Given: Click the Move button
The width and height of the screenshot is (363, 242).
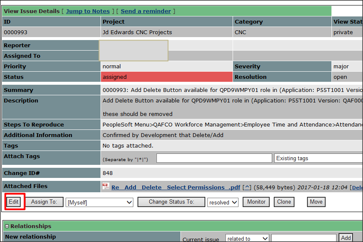Looking at the screenshot, I should (316, 202).
